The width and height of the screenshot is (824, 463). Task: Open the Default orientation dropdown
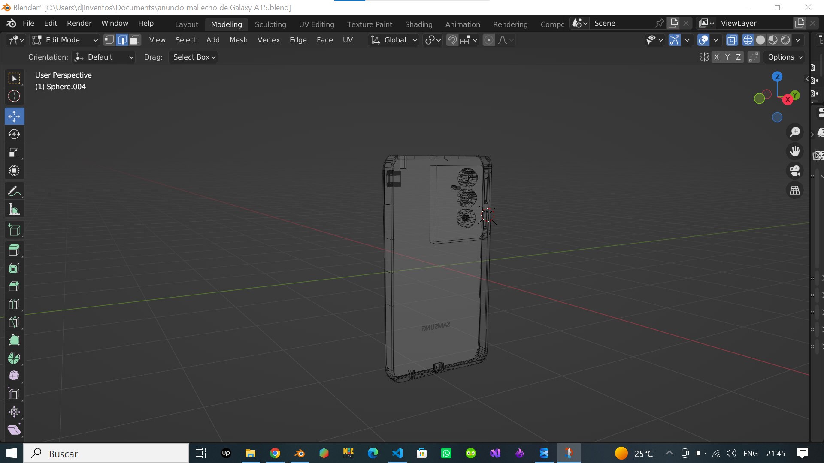(x=103, y=57)
